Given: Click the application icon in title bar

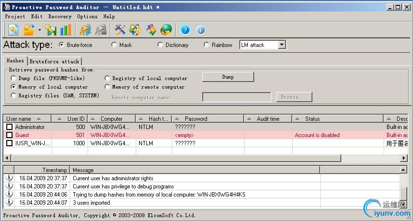Looking at the screenshot, I should (x=7, y=7).
